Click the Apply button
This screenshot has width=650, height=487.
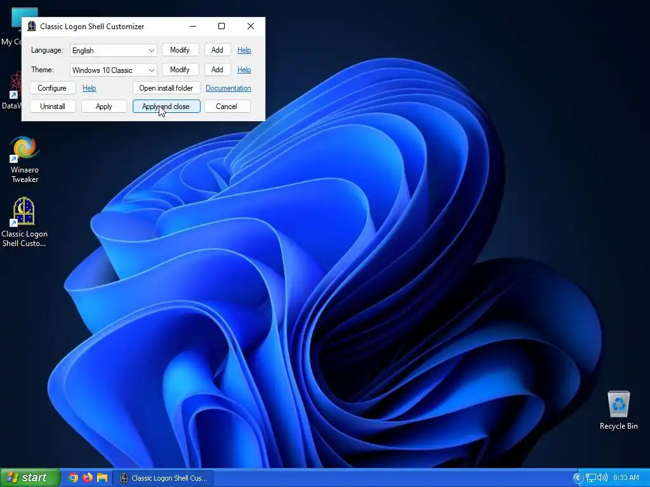[104, 106]
